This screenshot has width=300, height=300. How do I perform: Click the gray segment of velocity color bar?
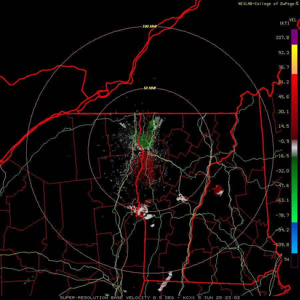pyautogui.click(x=294, y=148)
